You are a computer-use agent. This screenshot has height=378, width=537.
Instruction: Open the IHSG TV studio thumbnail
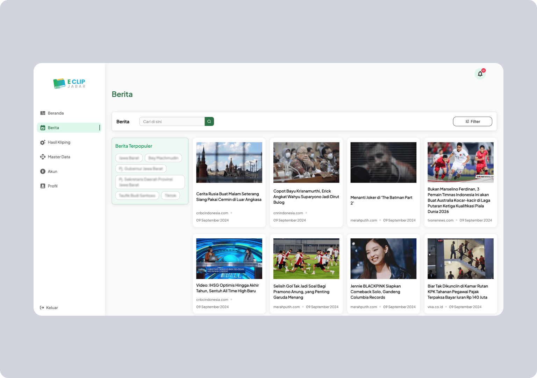pos(229,259)
